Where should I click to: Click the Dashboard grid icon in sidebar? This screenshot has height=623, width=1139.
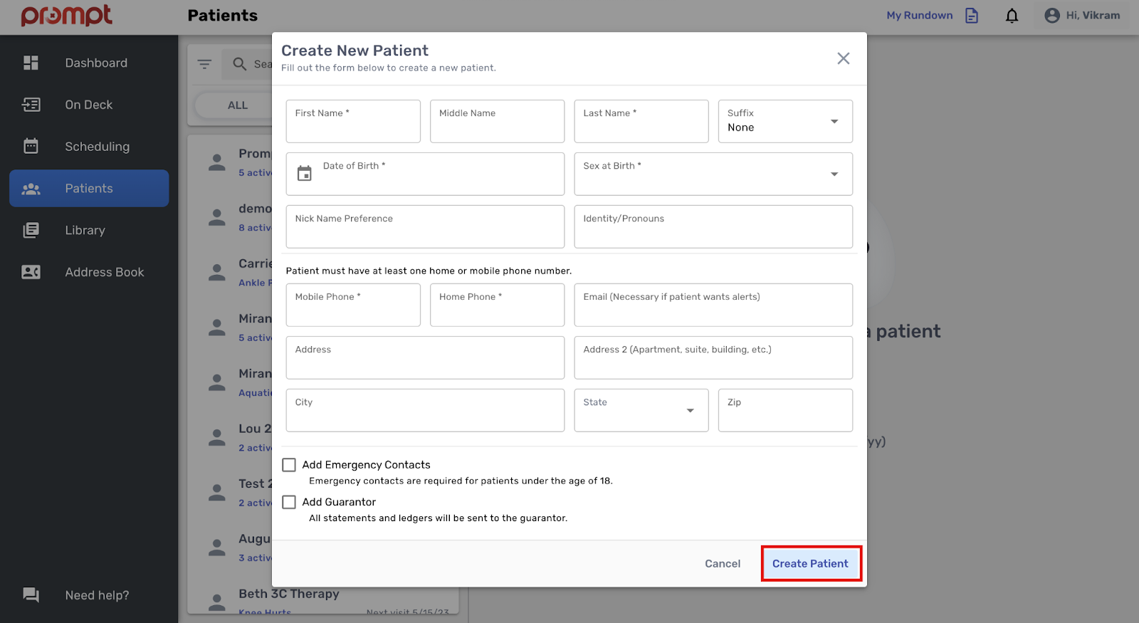pyautogui.click(x=31, y=63)
